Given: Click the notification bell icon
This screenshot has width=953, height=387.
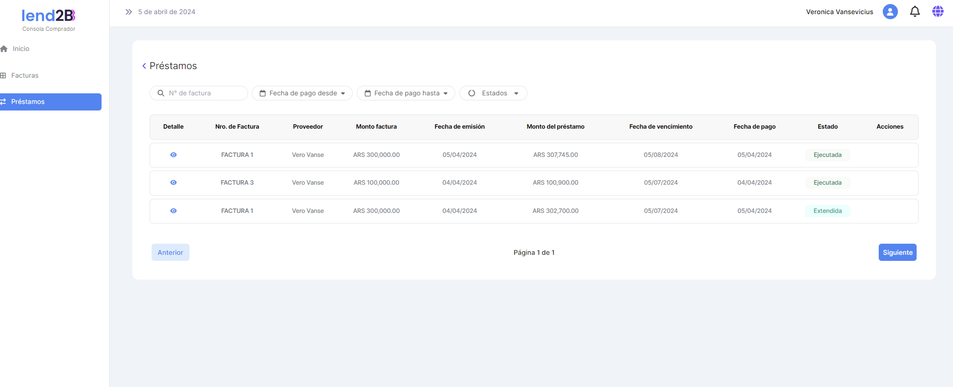Looking at the screenshot, I should pyautogui.click(x=915, y=12).
